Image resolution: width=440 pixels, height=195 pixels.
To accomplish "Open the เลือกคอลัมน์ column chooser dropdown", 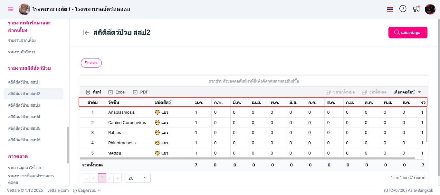I will click(x=407, y=92).
